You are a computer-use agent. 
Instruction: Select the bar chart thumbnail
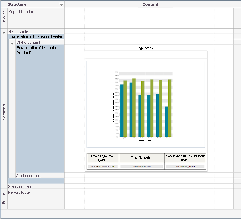point(146,104)
